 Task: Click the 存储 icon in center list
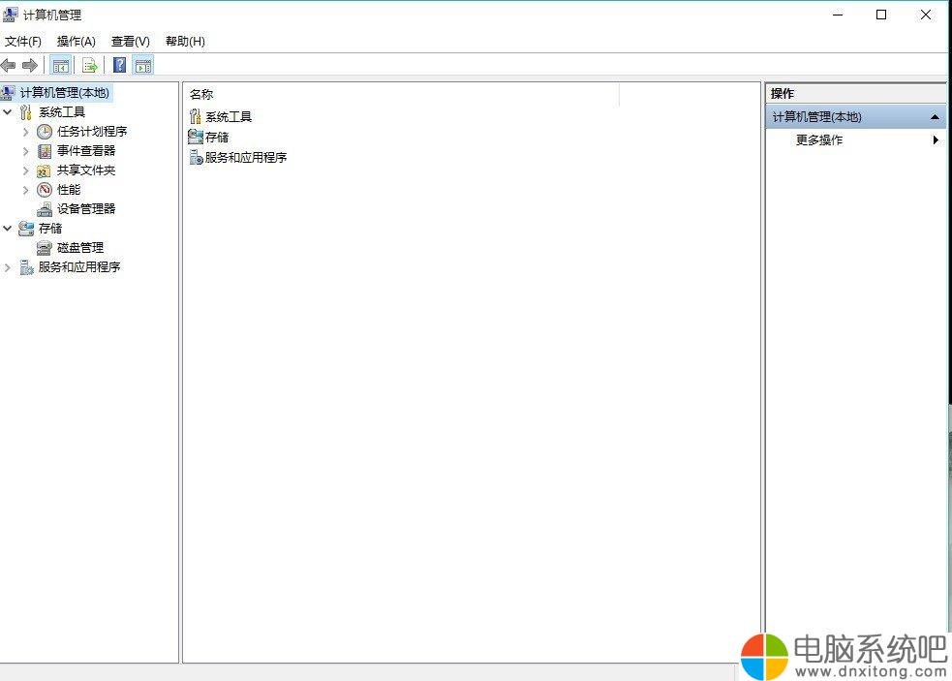click(x=196, y=137)
